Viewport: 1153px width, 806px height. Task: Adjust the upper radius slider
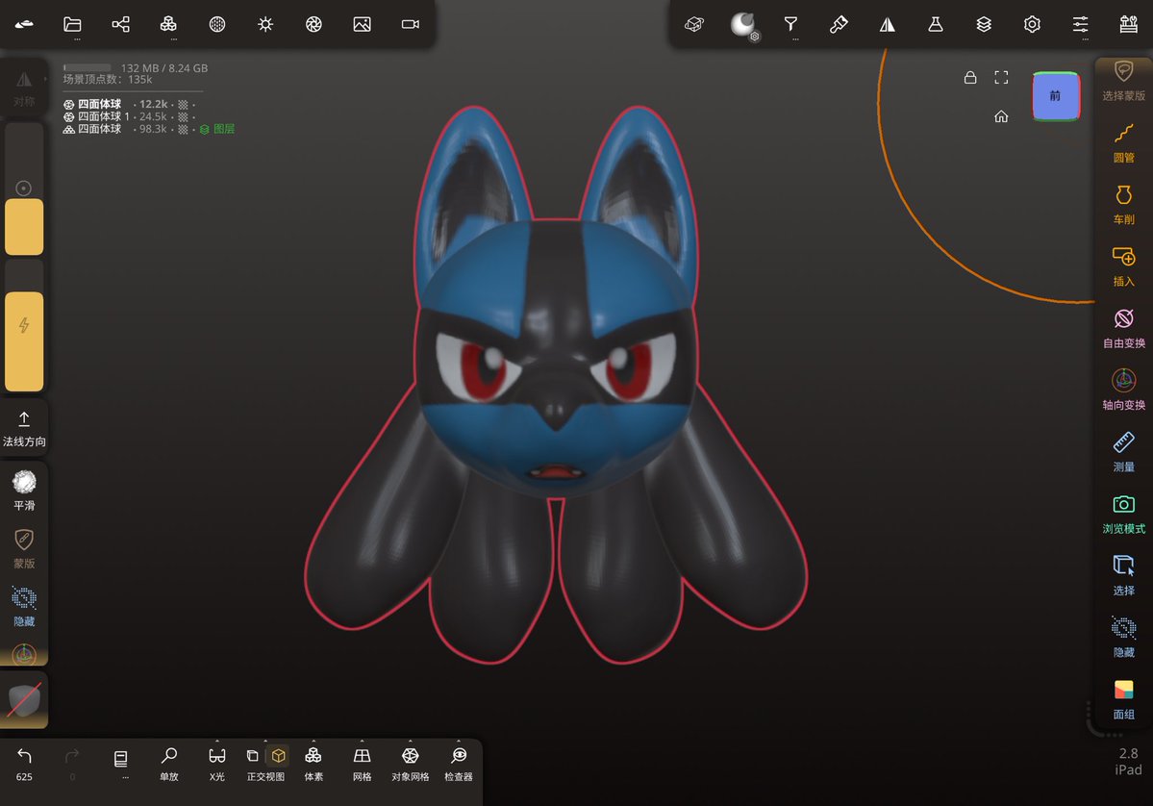point(23,189)
